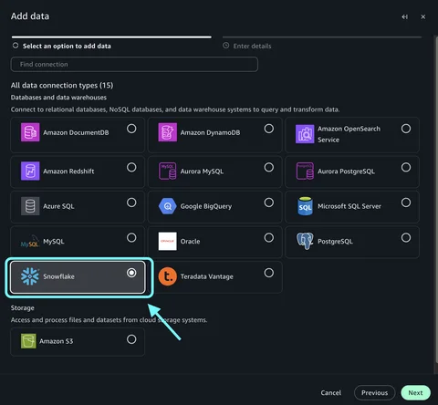Click the Azure SQL database icon

coord(30,206)
